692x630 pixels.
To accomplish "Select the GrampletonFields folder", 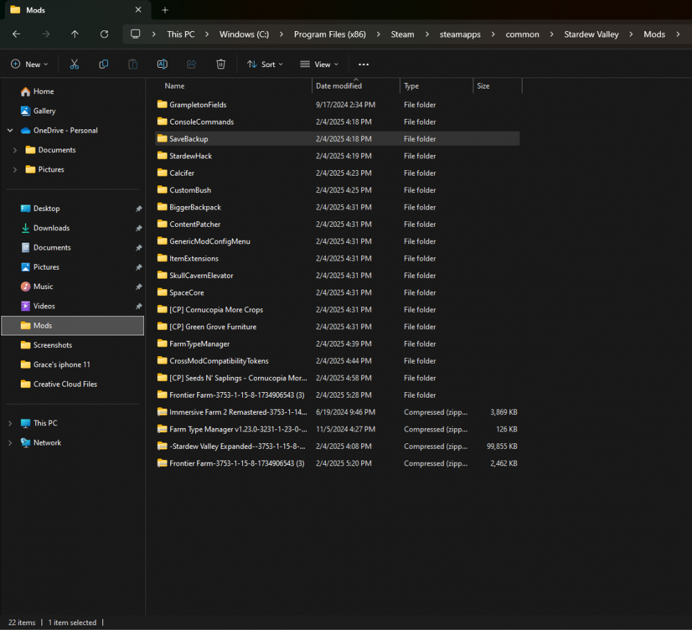I will pos(338,104).
